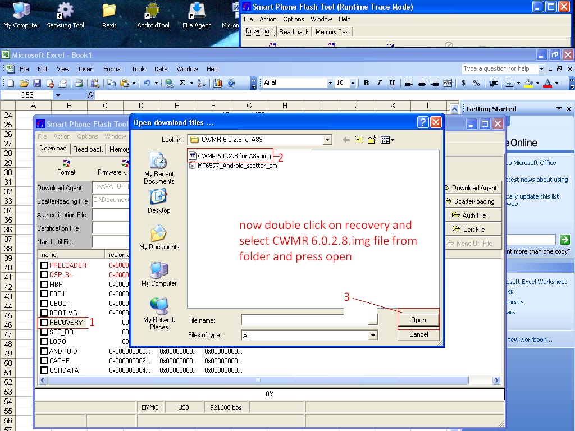This screenshot has height=431, width=575.
Task: Click the Open button in dialog
Action: tap(418, 320)
